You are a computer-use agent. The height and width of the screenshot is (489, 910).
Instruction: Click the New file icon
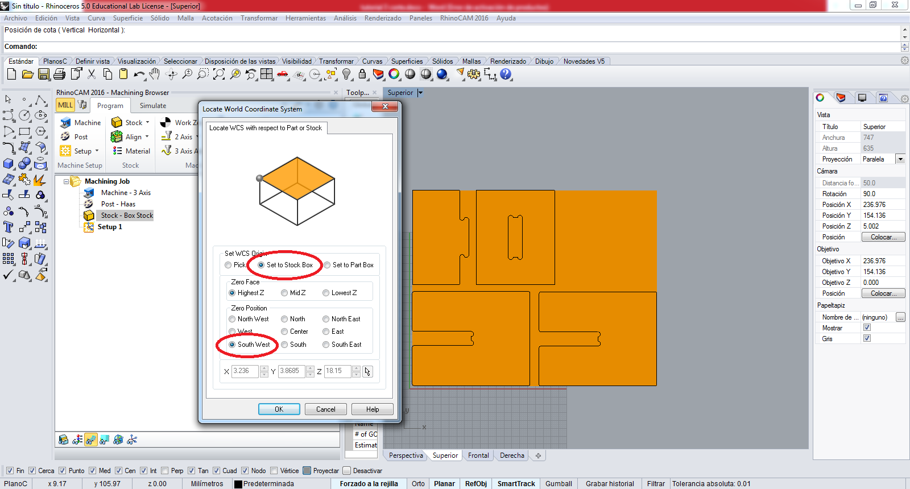pyautogui.click(x=11, y=74)
